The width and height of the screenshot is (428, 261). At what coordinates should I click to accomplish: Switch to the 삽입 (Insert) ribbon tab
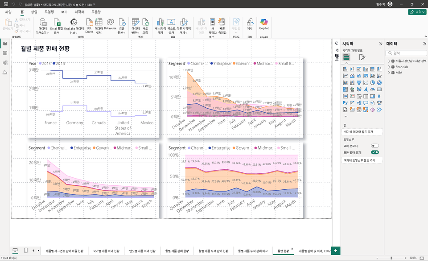34,12
